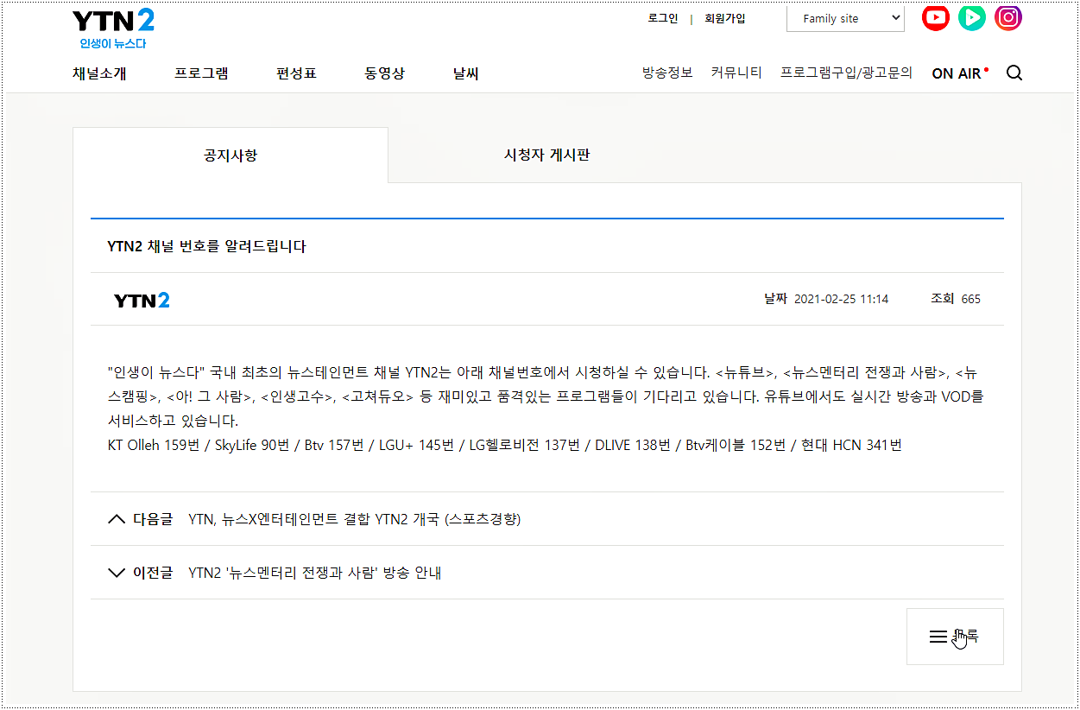The image size is (1080, 710).
Task: Click the view count 665
Action: tap(970, 299)
